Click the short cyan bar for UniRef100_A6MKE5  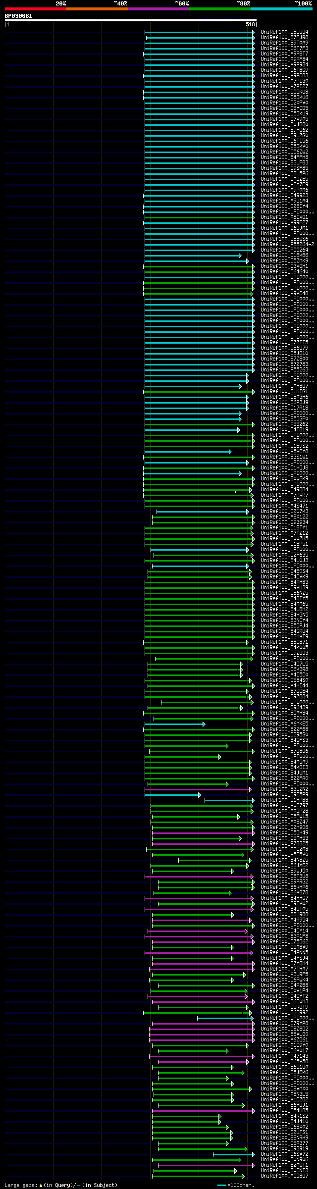point(175,724)
